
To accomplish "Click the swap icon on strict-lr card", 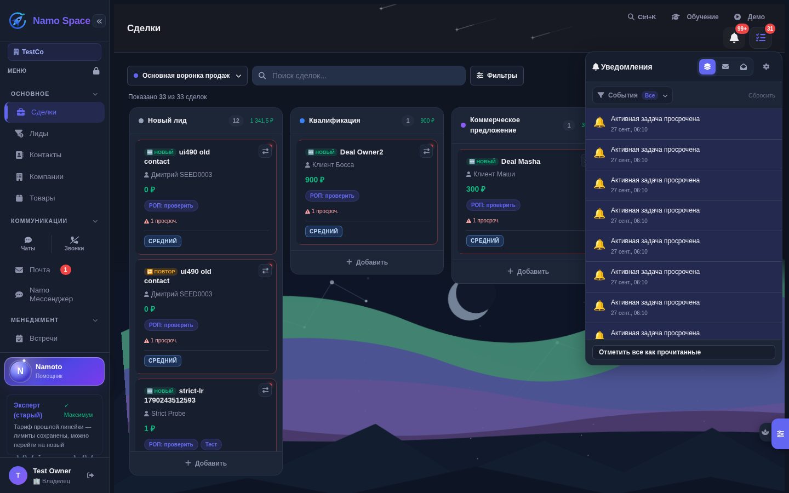I will 265,390.
